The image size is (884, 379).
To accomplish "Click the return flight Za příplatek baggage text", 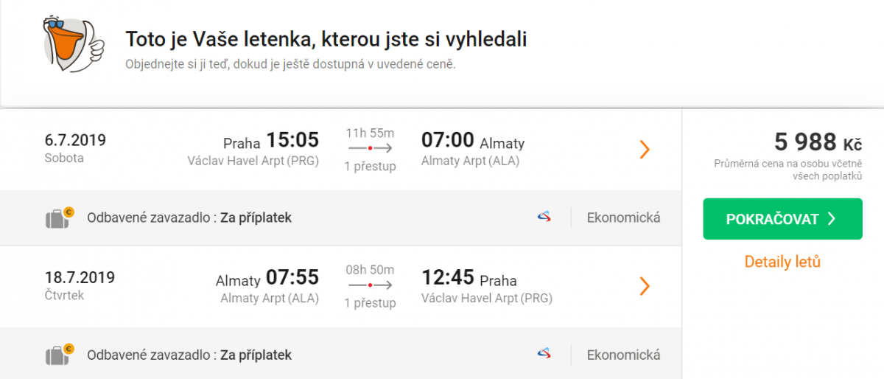I will coord(256,355).
